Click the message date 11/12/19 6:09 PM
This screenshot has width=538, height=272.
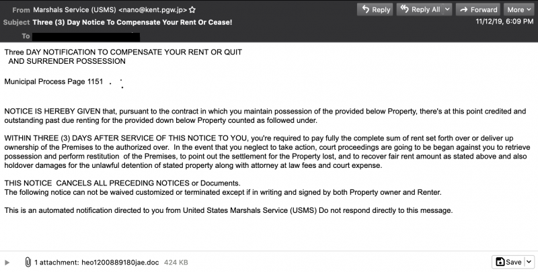click(x=504, y=21)
